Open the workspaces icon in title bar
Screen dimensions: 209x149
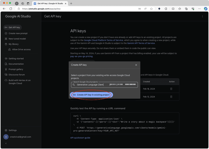23,4
